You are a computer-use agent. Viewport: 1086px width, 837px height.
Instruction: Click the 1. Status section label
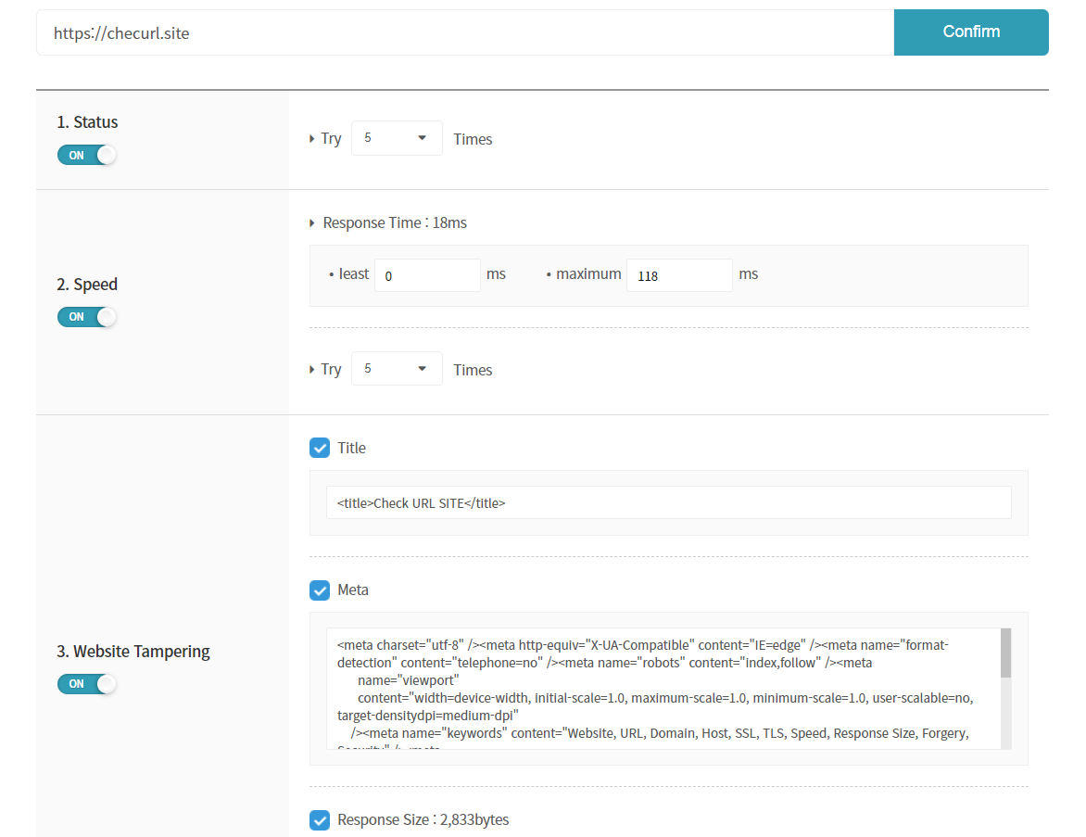point(87,122)
